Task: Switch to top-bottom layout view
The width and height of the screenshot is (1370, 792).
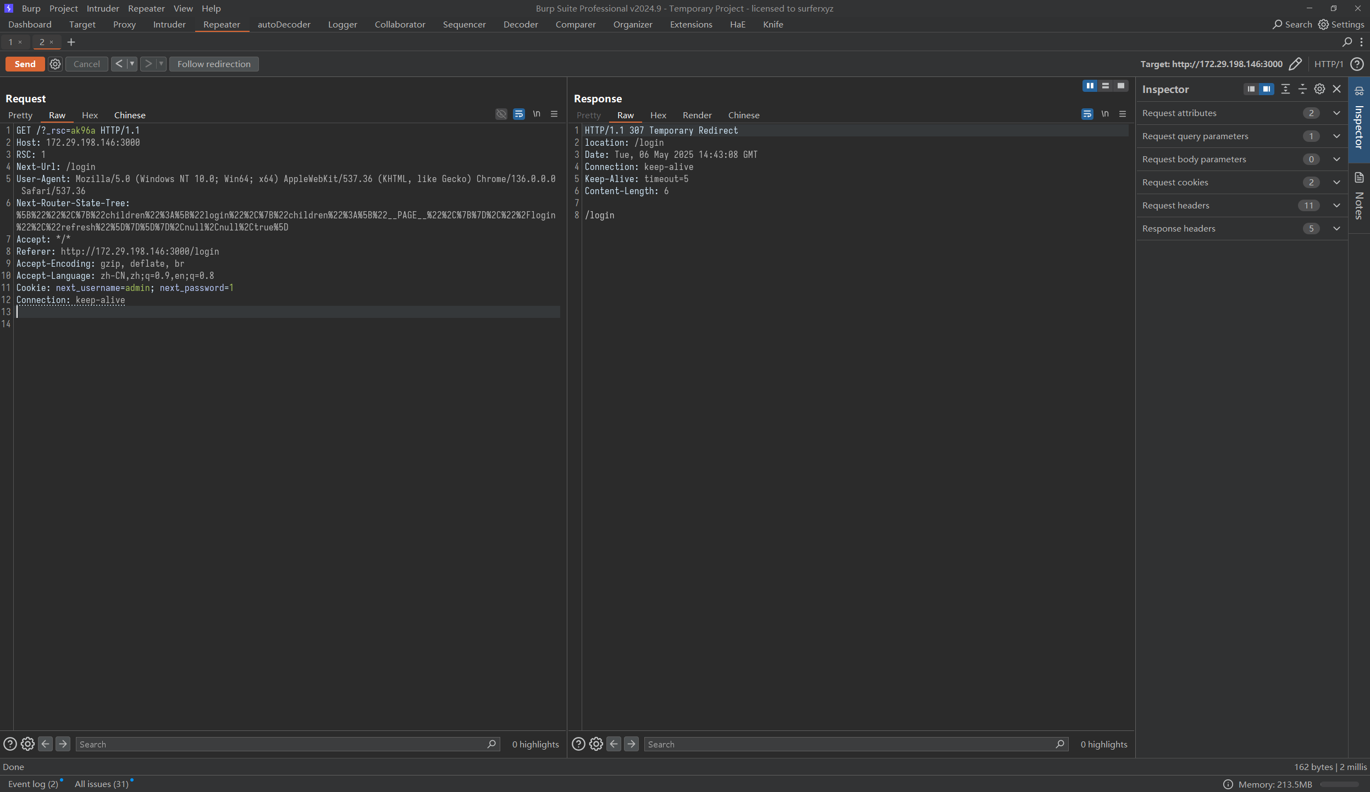Action: click(1105, 86)
